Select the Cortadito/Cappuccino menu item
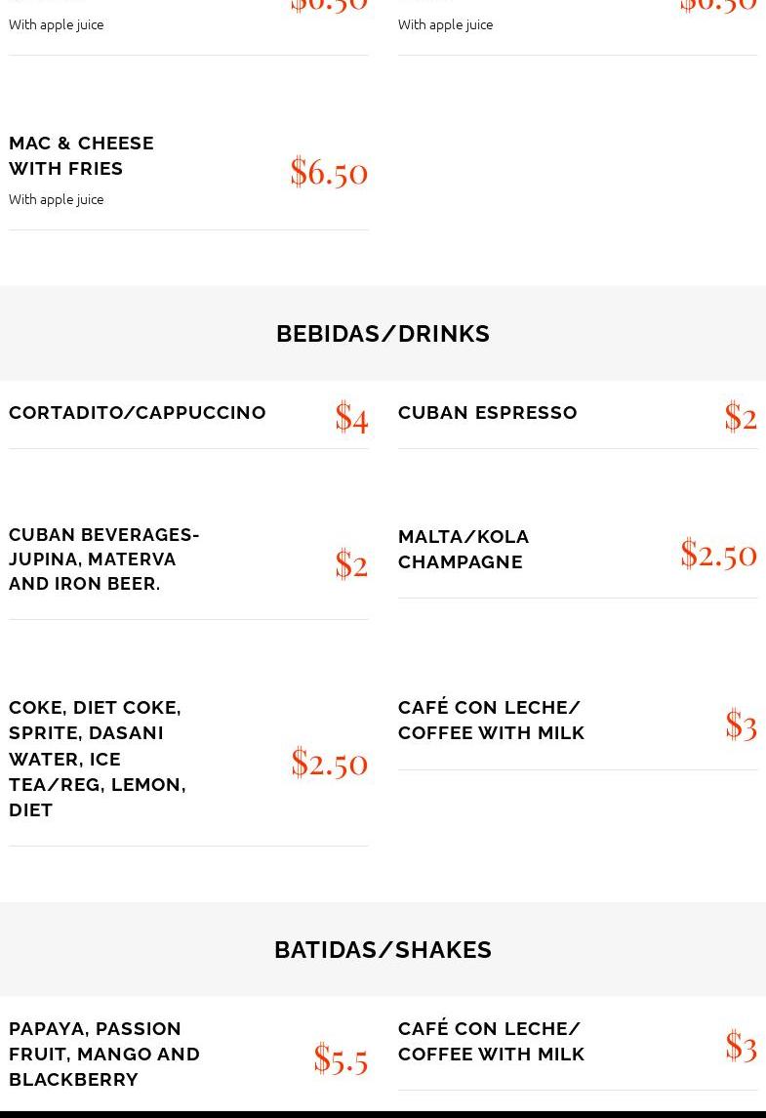 [138, 412]
